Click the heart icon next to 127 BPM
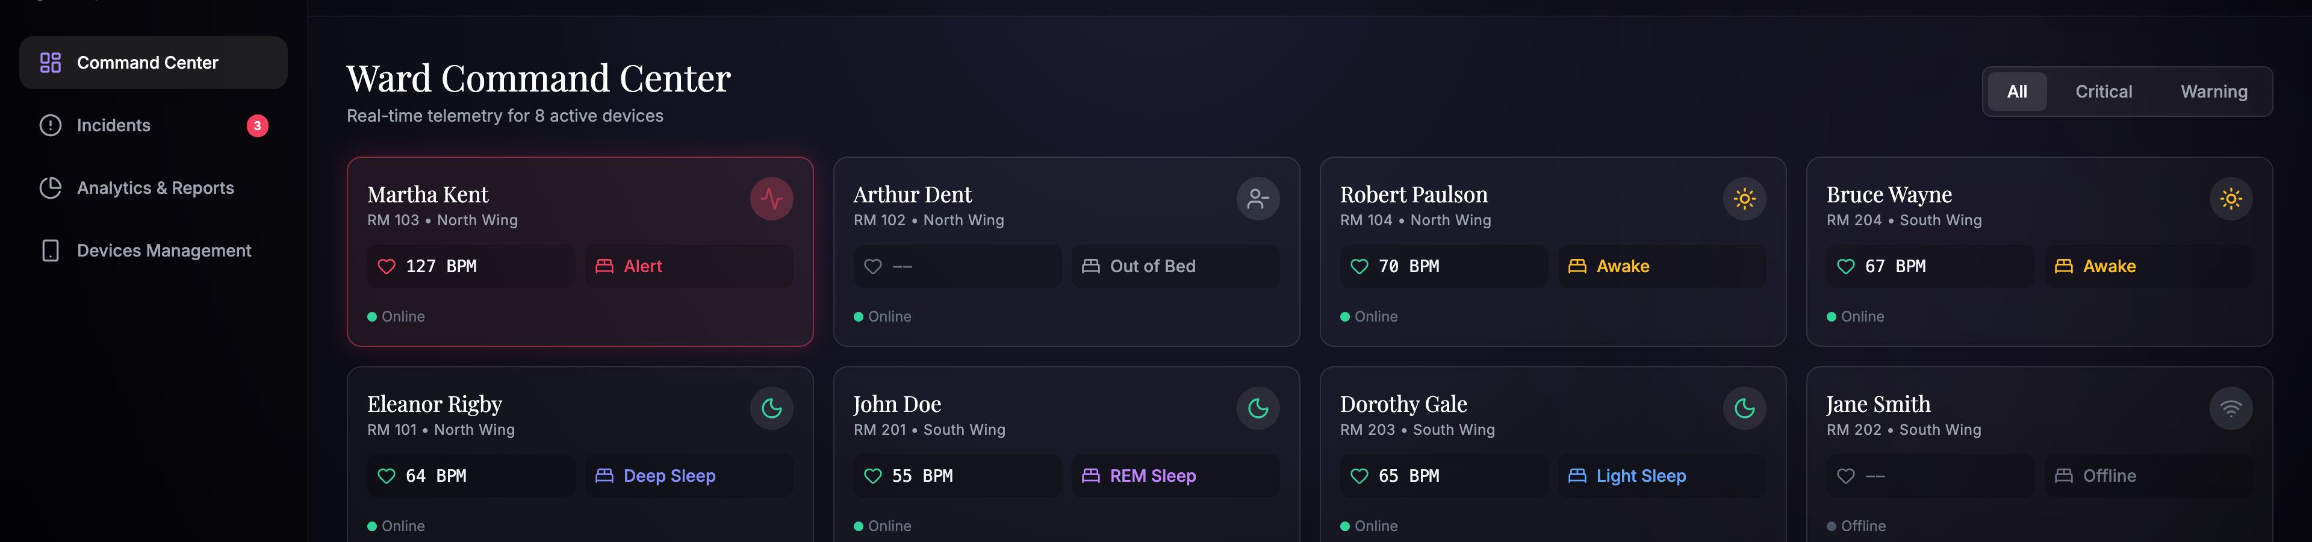This screenshot has height=542, width=2312. [386, 267]
